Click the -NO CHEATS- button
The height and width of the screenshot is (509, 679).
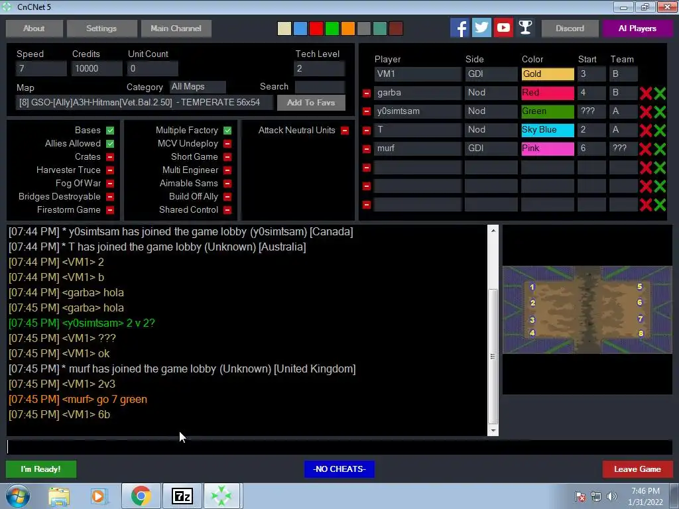click(x=339, y=469)
